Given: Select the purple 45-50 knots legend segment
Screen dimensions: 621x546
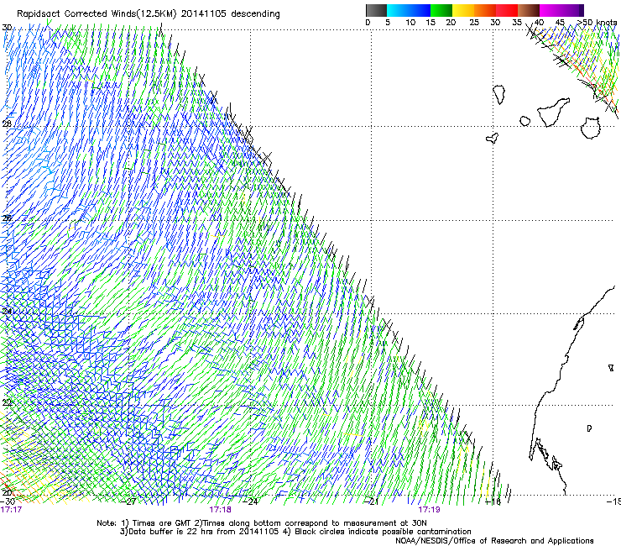Looking at the screenshot, I should point(572,10).
